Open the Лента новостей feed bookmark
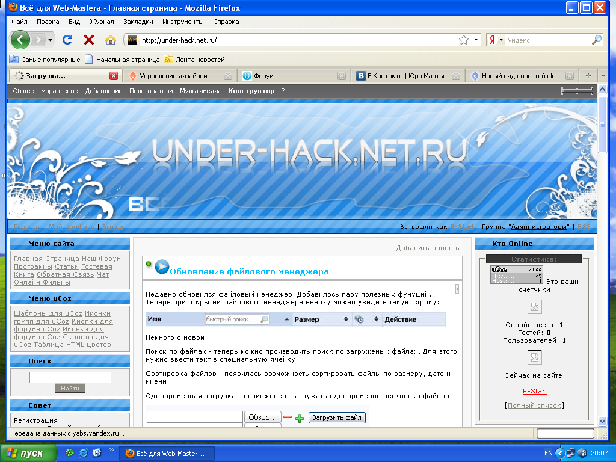 [194, 60]
